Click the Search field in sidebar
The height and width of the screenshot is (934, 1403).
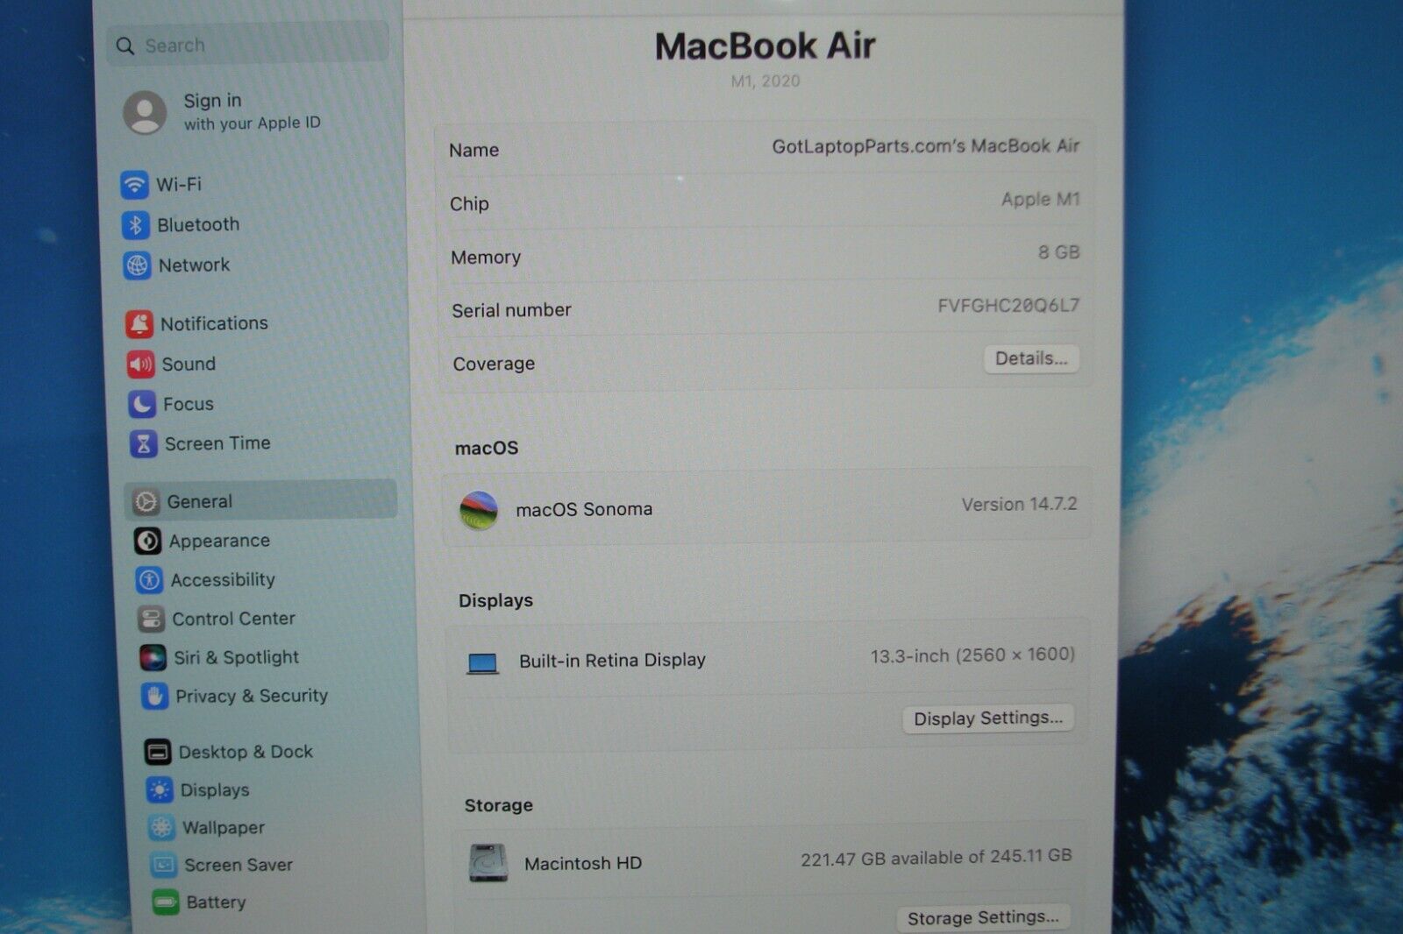pos(247,46)
